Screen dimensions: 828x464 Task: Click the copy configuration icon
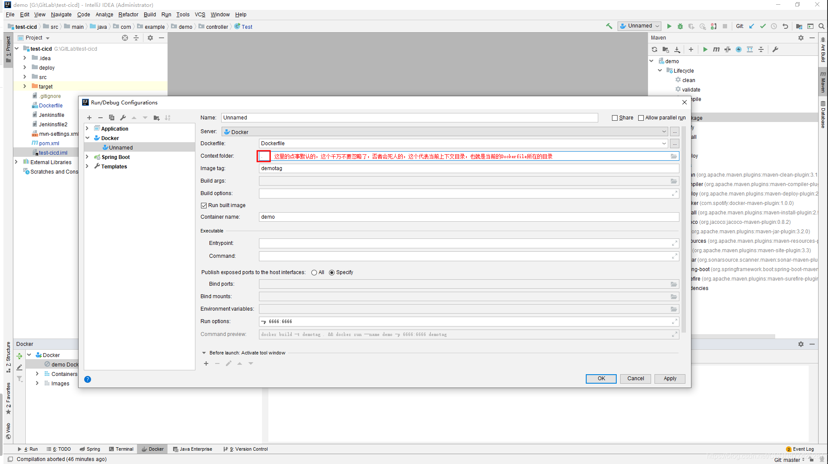(x=112, y=117)
